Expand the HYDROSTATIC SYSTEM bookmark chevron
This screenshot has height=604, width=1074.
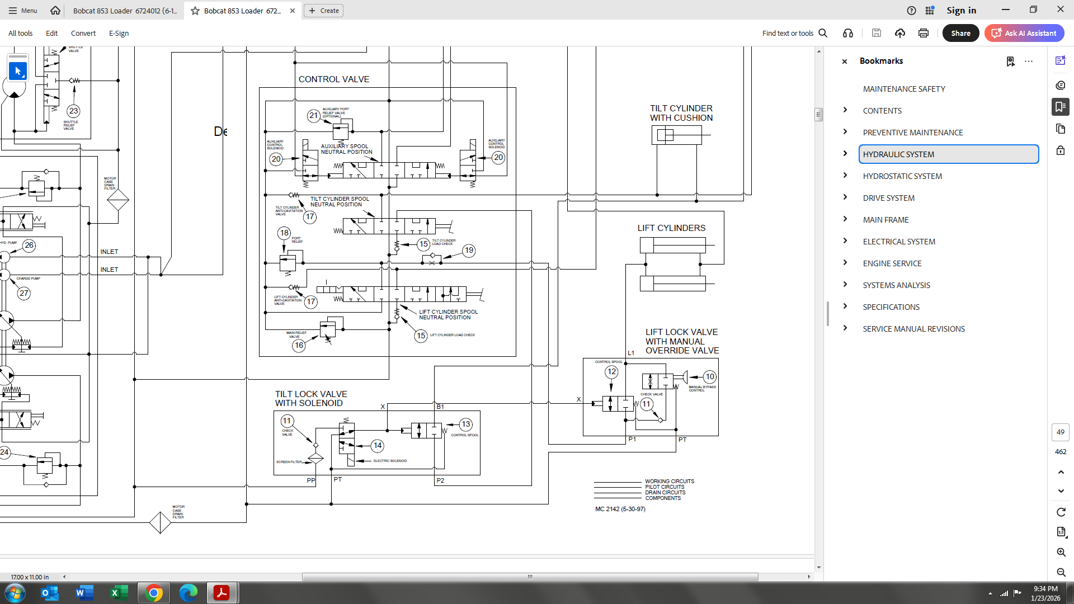(x=845, y=176)
